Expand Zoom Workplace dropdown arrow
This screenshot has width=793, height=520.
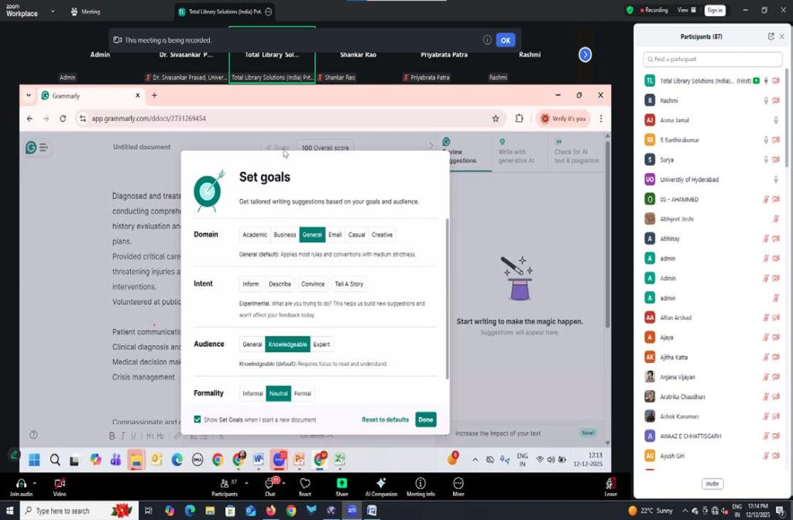pyautogui.click(x=53, y=11)
